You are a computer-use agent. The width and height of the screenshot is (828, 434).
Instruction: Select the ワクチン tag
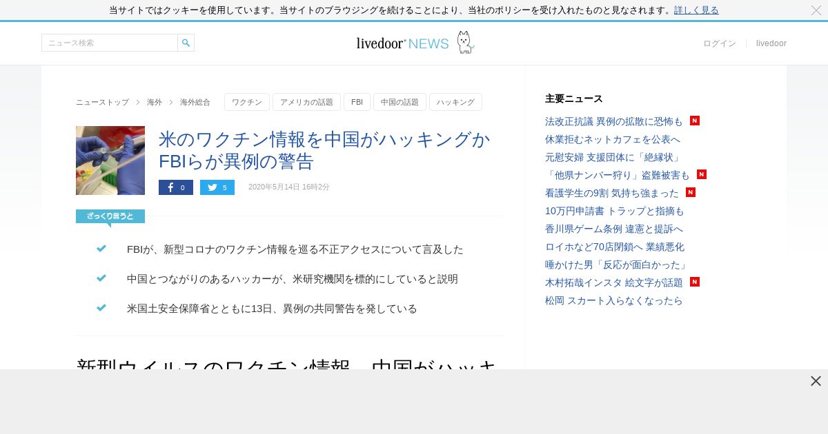click(247, 102)
